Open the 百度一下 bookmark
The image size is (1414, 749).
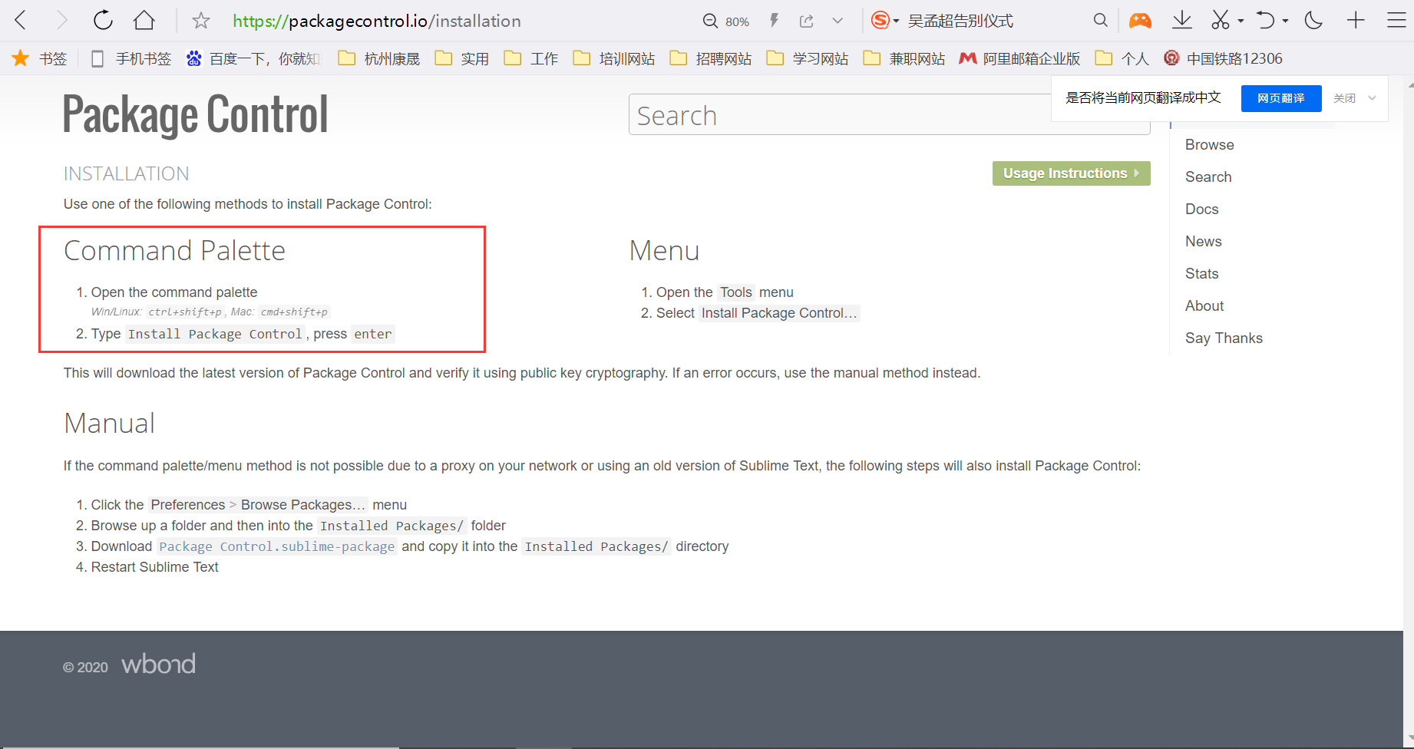pos(254,58)
